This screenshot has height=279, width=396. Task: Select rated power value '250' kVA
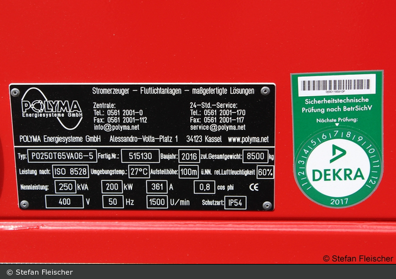coord(65,187)
